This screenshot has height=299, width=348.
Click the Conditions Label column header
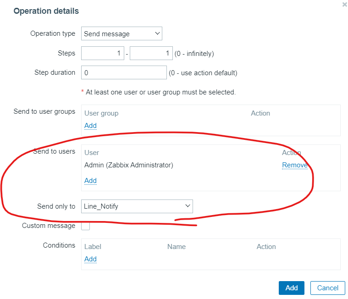[93, 247]
